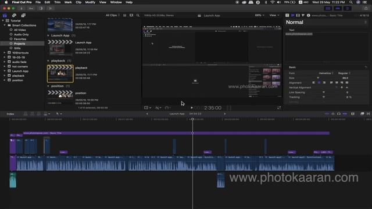Open the Helvetica font family dropdown
Screen dimensions: 372x209
[326, 73]
